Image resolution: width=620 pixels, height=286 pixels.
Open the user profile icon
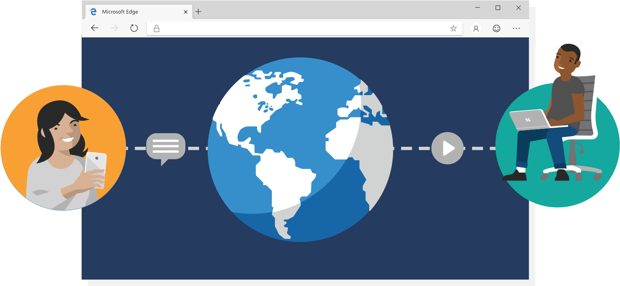pyautogui.click(x=476, y=28)
